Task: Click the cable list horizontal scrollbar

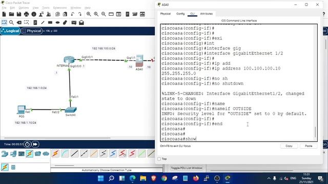Action: click(64, 166)
